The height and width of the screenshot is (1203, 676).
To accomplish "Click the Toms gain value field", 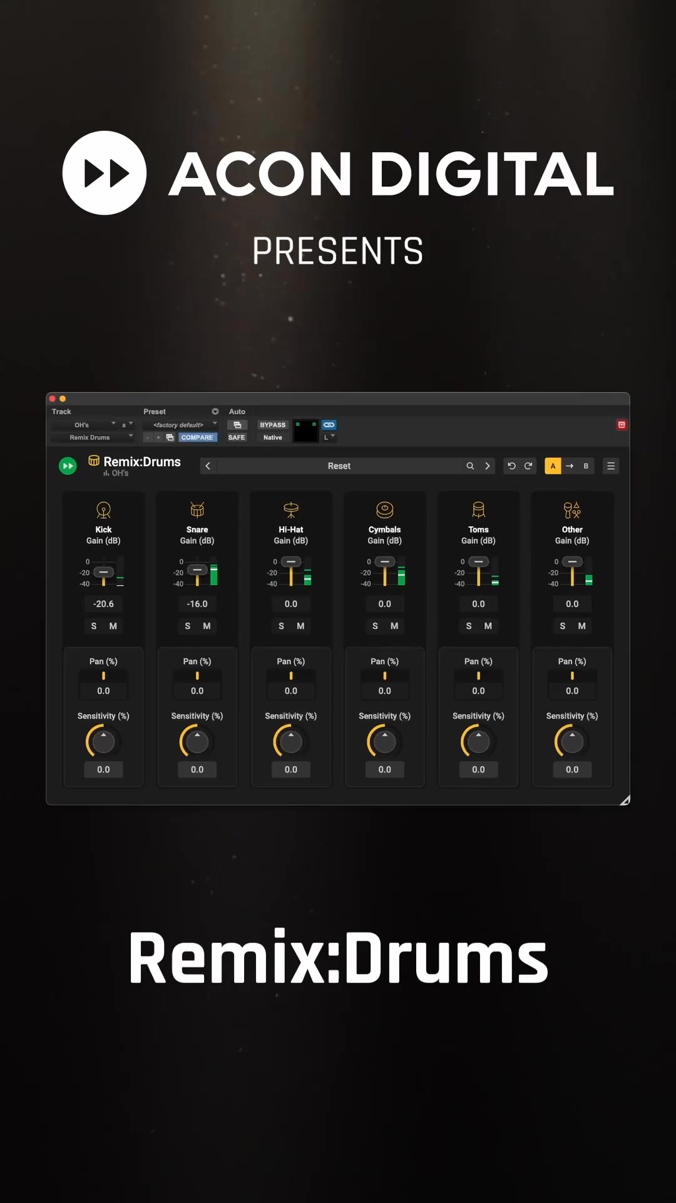I will pyautogui.click(x=479, y=604).
